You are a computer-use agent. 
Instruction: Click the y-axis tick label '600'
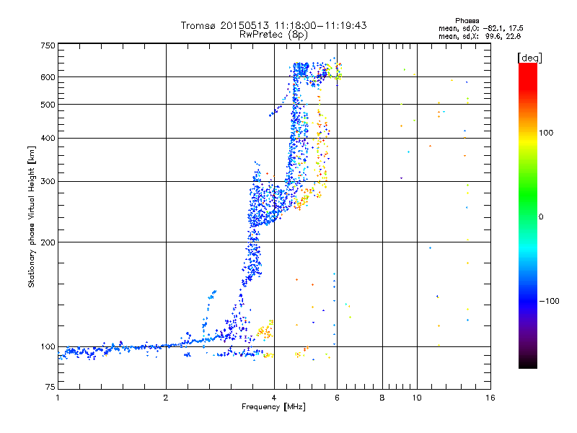pos(48,77)
